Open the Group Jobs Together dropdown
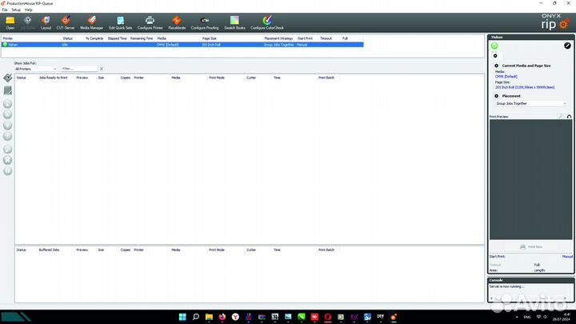576x324 pixels. pos(531,103)
